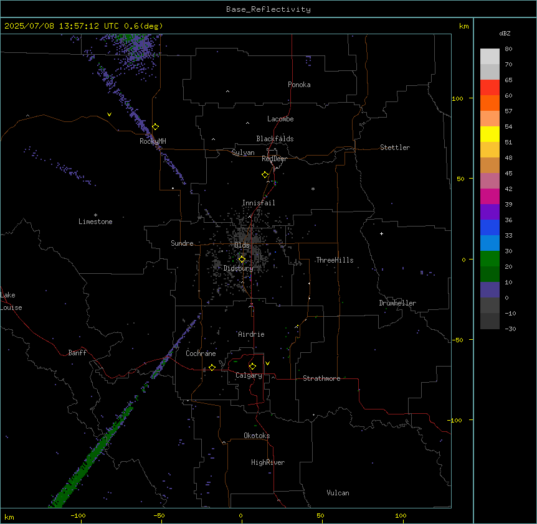Click the Airdrie city label
The image size is (537, 524).
click(x=252, y=334)
